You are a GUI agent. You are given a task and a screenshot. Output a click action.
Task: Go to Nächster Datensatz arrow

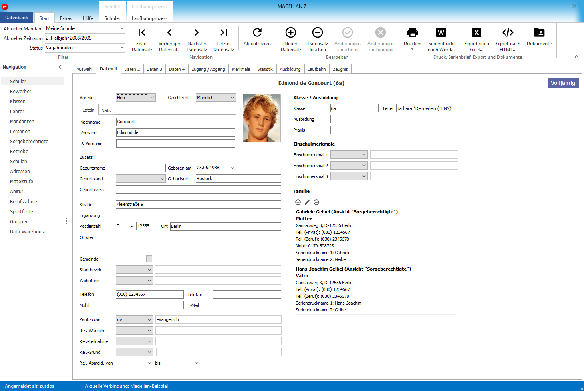click(197, 32)
